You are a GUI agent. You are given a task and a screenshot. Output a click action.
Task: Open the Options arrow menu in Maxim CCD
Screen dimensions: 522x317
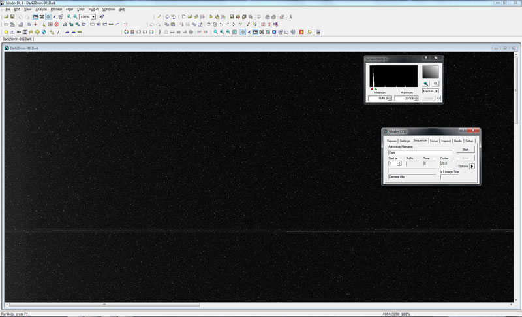click(472, 166)
